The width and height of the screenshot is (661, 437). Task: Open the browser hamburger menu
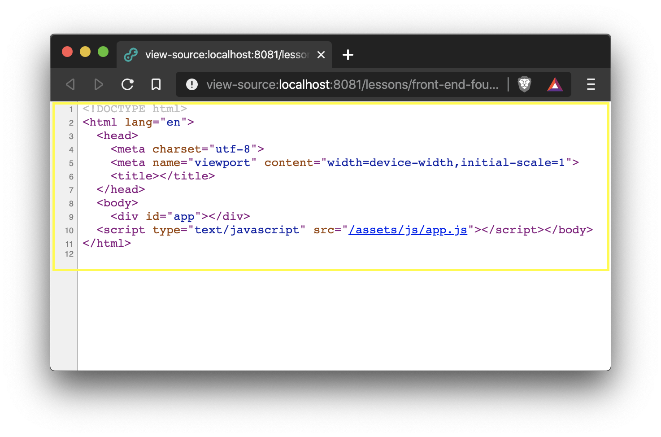pyautogui.click(x=591, y=84)
